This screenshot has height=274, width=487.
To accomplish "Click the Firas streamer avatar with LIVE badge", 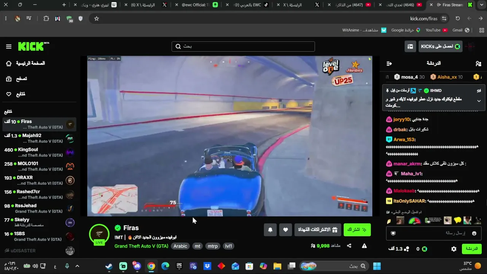I will coord(99,234).
